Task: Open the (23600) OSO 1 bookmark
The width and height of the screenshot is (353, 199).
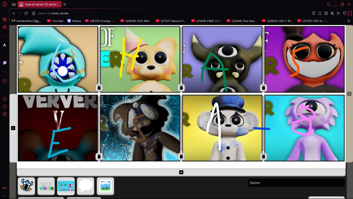Action: [277, 21]
